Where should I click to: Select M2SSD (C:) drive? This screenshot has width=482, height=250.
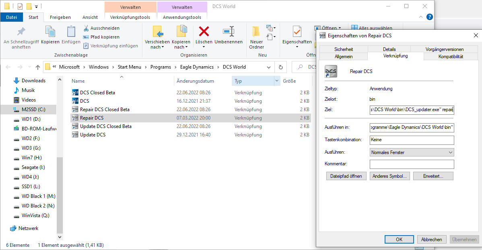pyautogui.click(x=33, y=110)
